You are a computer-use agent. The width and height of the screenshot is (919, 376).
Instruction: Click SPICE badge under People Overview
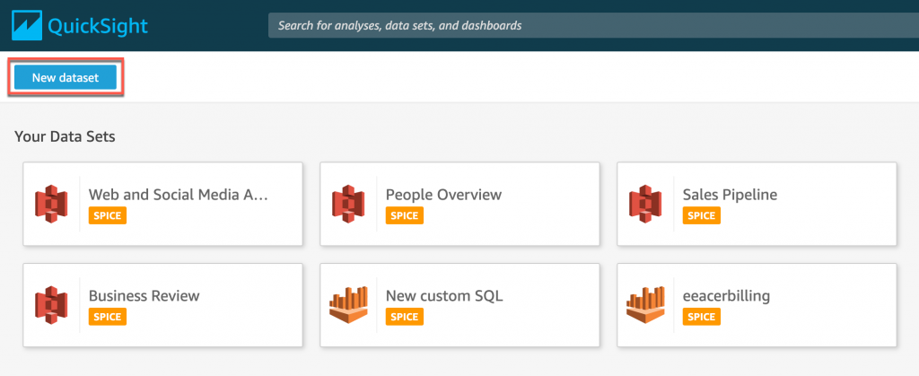click(x=404, y=215)
